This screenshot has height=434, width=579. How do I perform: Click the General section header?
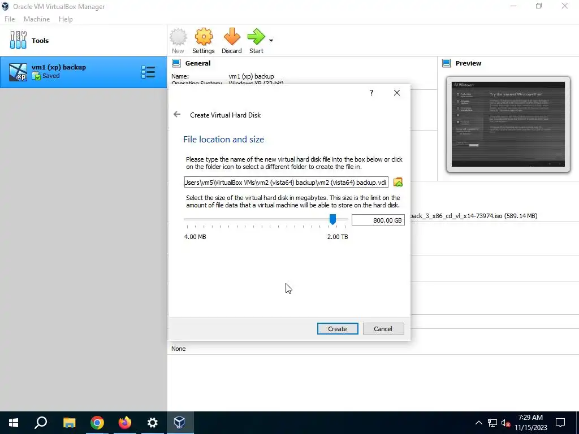[198, 63]
